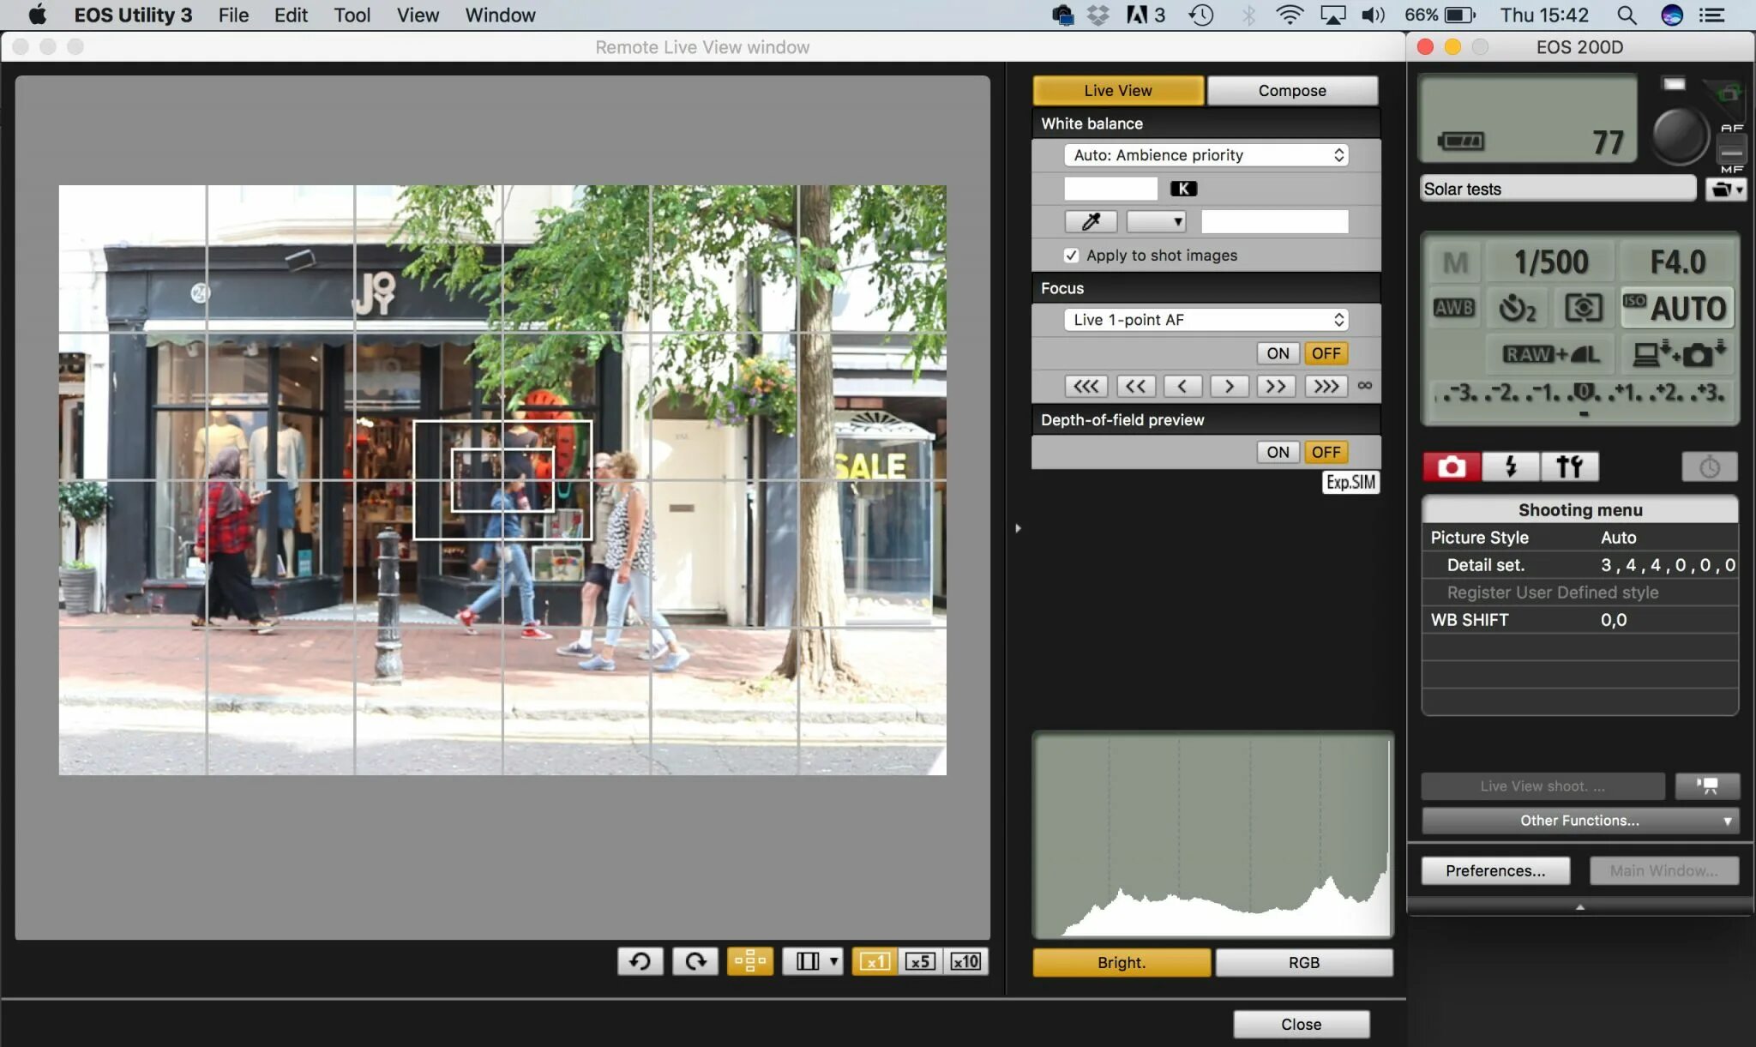Select the 5x zoom magnification icon
The image size is (1756, 1047).
(920, 960)
